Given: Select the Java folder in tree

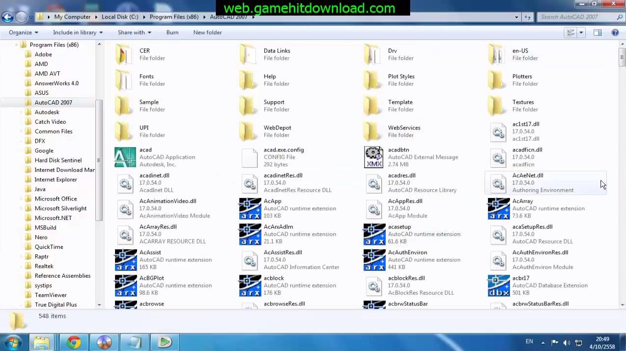Looking at the screenshot, I should (x=40, y=189).
